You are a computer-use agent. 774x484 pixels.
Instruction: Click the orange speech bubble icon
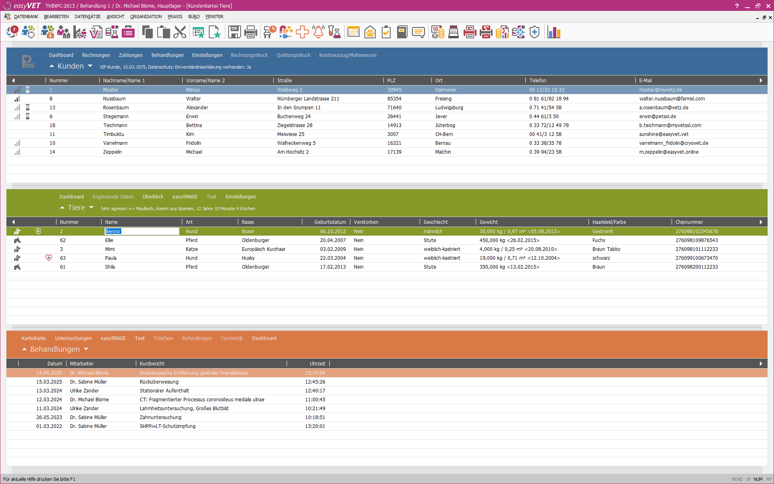tap(418, 32)
